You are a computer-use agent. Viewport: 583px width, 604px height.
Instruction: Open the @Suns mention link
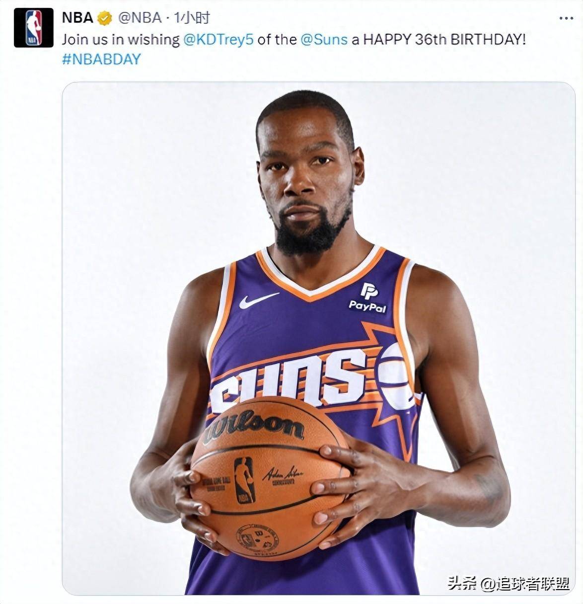click(x=324, y=40)
